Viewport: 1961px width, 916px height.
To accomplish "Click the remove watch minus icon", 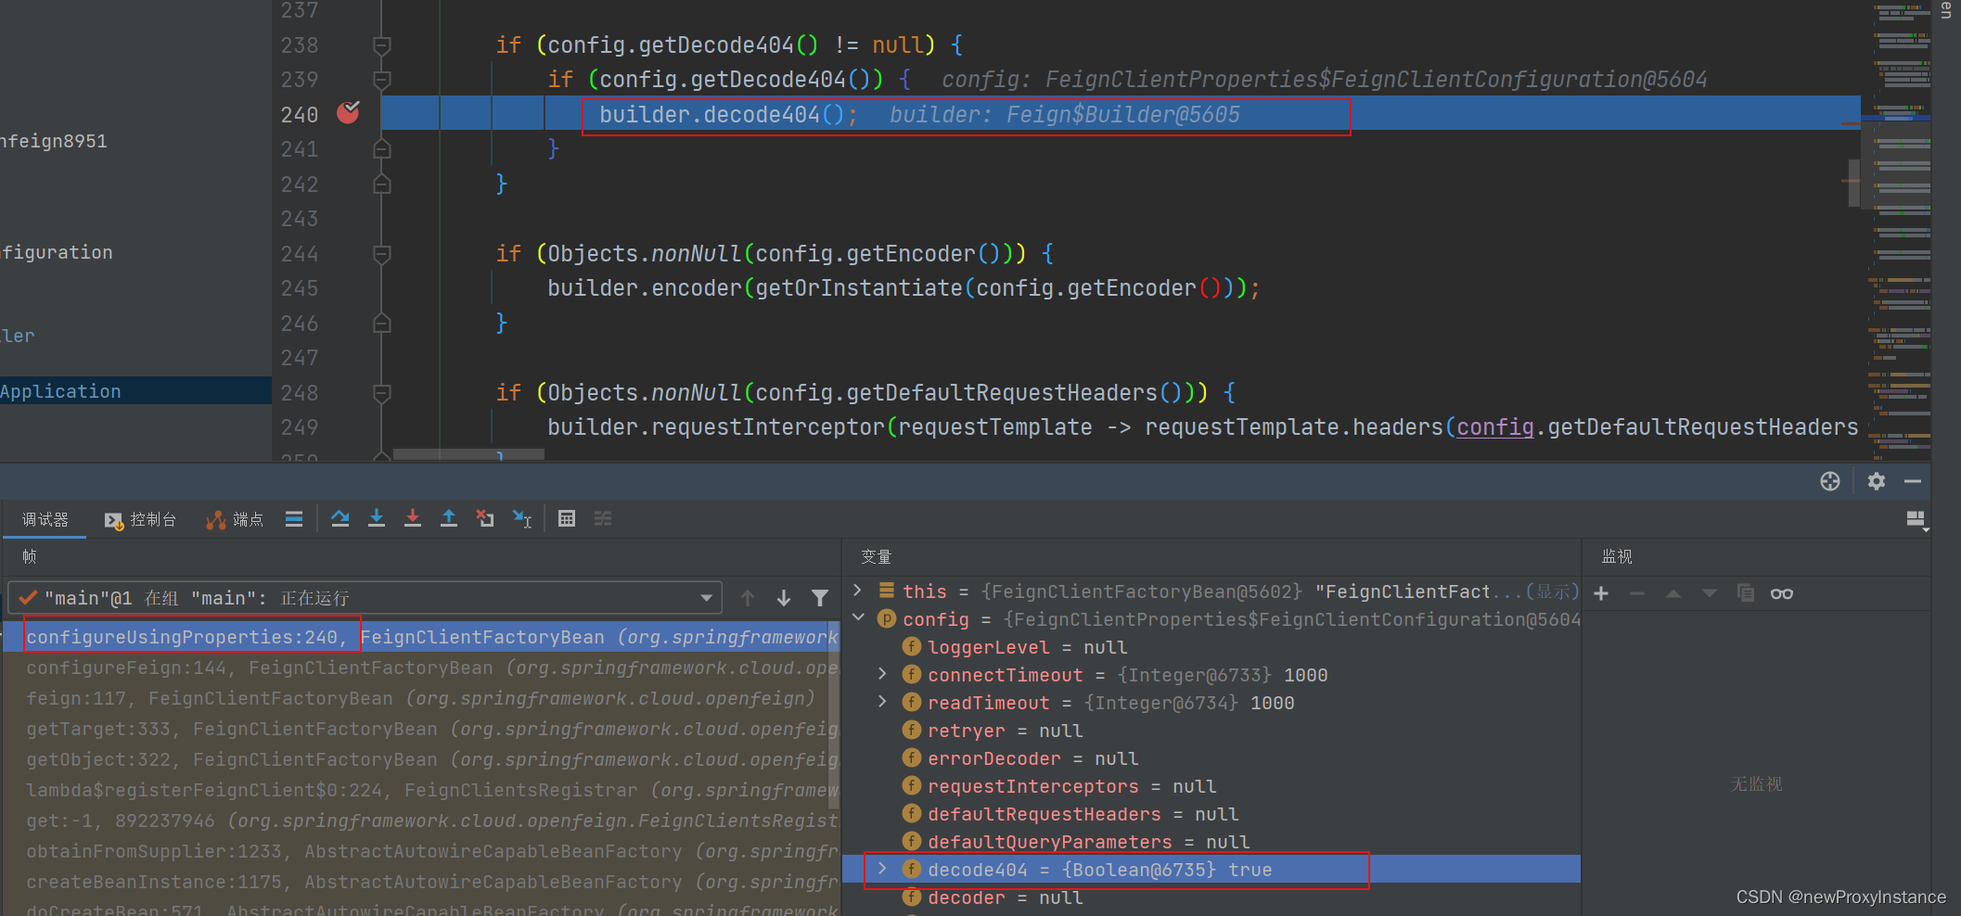I will [1637, 593].
